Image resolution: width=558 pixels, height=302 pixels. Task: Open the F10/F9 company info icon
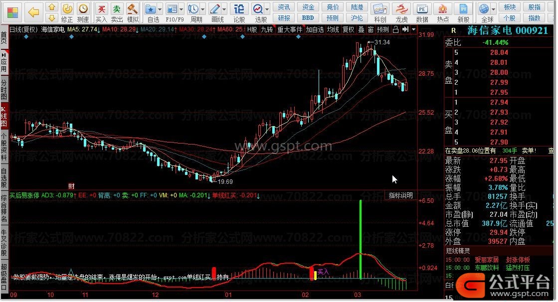point(172,8)
